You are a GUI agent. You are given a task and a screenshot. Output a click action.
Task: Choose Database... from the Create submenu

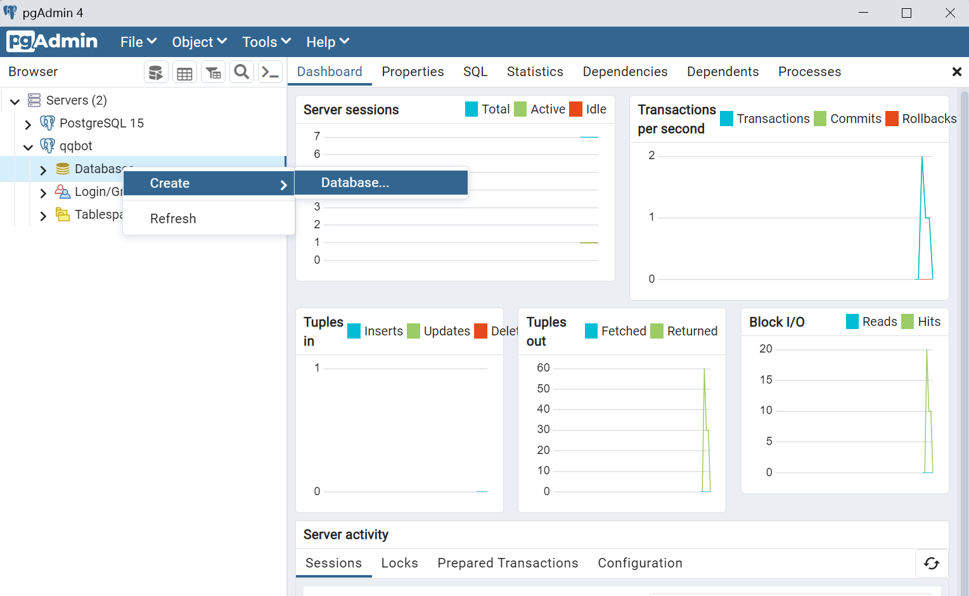[x=382, y=183]
